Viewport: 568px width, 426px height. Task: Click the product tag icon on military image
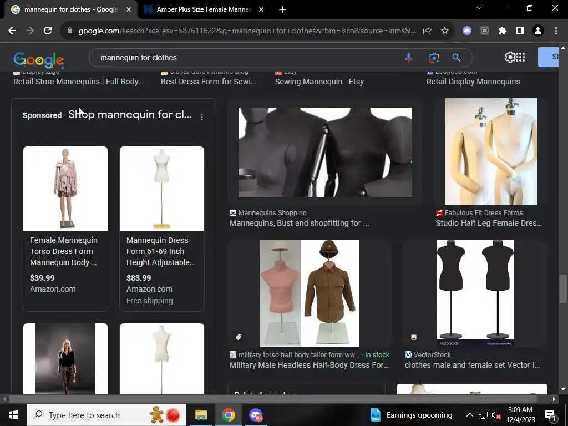click(x=239, y=337)
